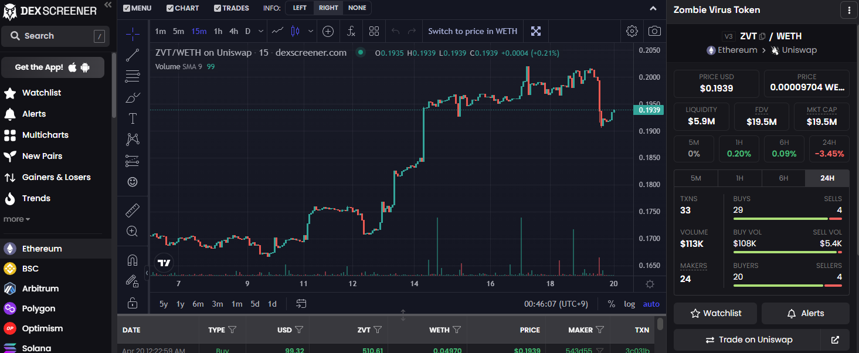Click Switch to price in WETH
The image size is (859, 353).
point(473,31)
